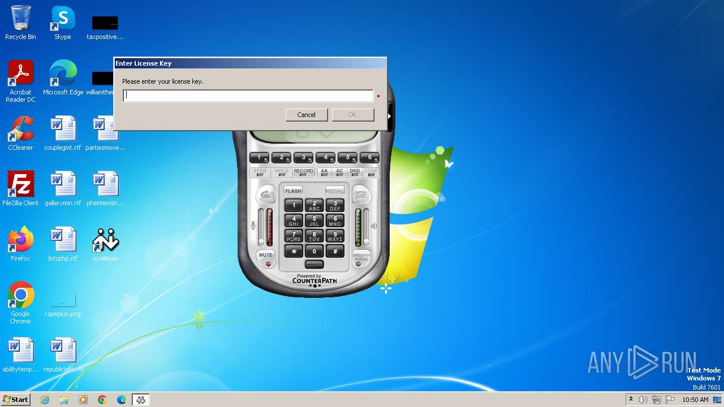Viewport: 724px width, 407px height.
Task: Expand the softphone side drawer arrow
Action: pyautogui.click(x=389, y=116)
